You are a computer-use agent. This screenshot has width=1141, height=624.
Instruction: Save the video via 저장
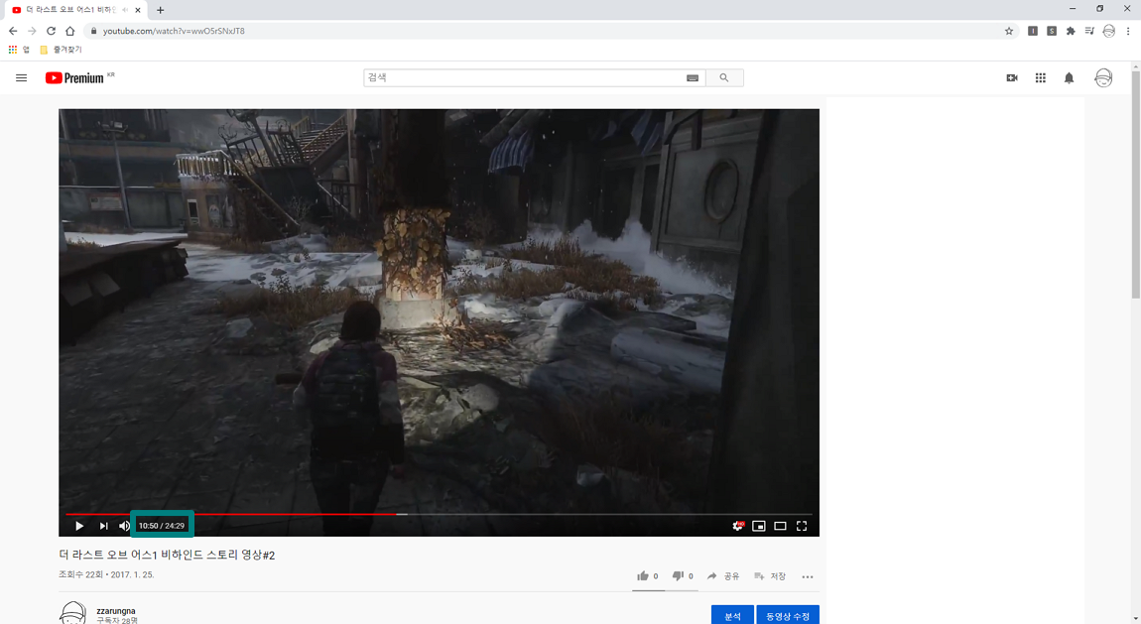pyautogui.click(x=770, y=576)
